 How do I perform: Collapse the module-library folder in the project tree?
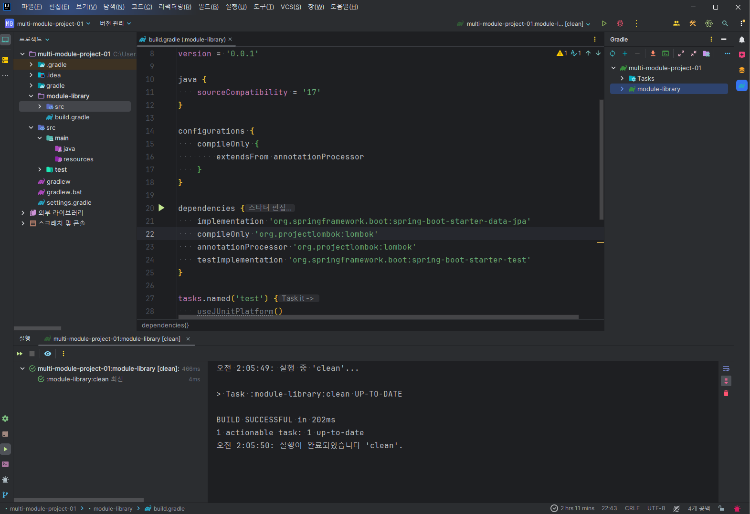[x=31, y=96]
